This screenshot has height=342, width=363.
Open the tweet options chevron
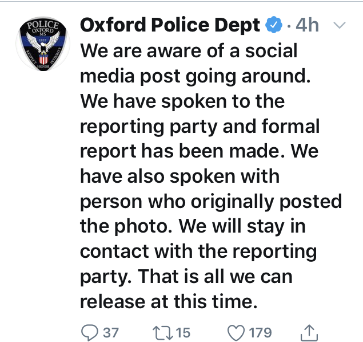tap(340, 25)
